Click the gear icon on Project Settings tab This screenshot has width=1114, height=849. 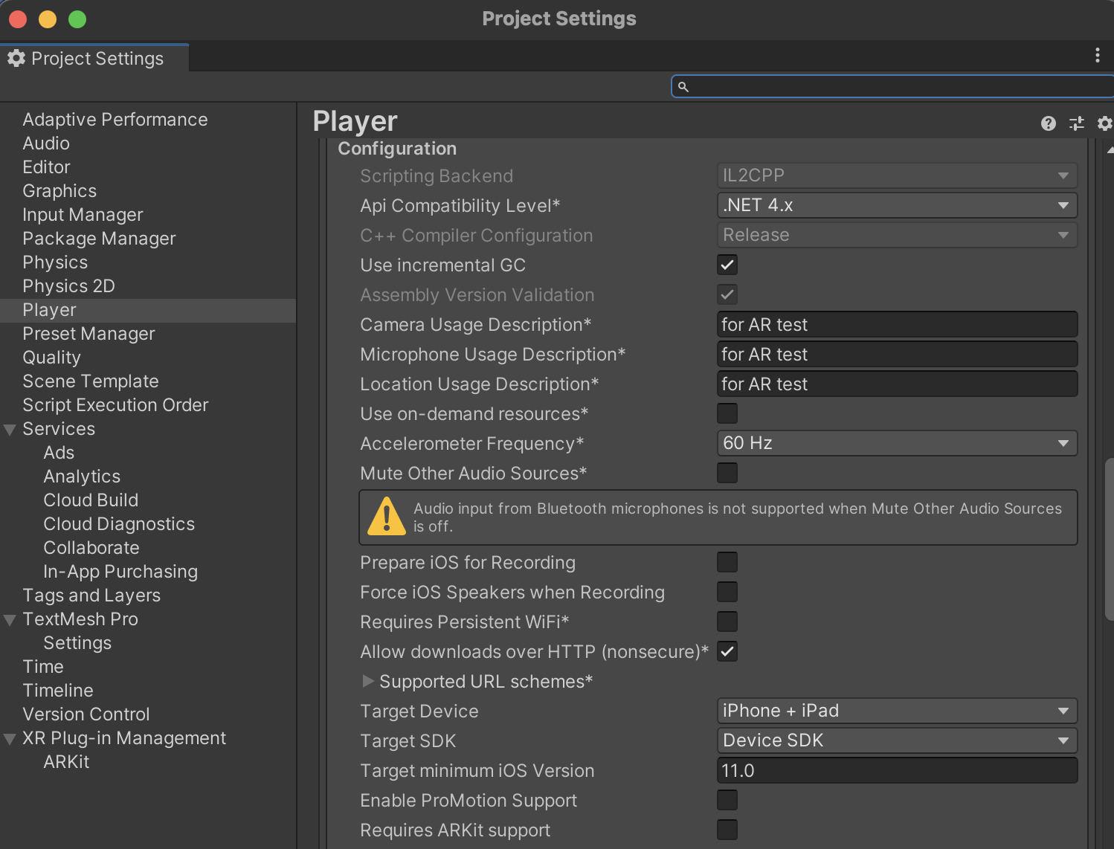click(x=16, y=58)
